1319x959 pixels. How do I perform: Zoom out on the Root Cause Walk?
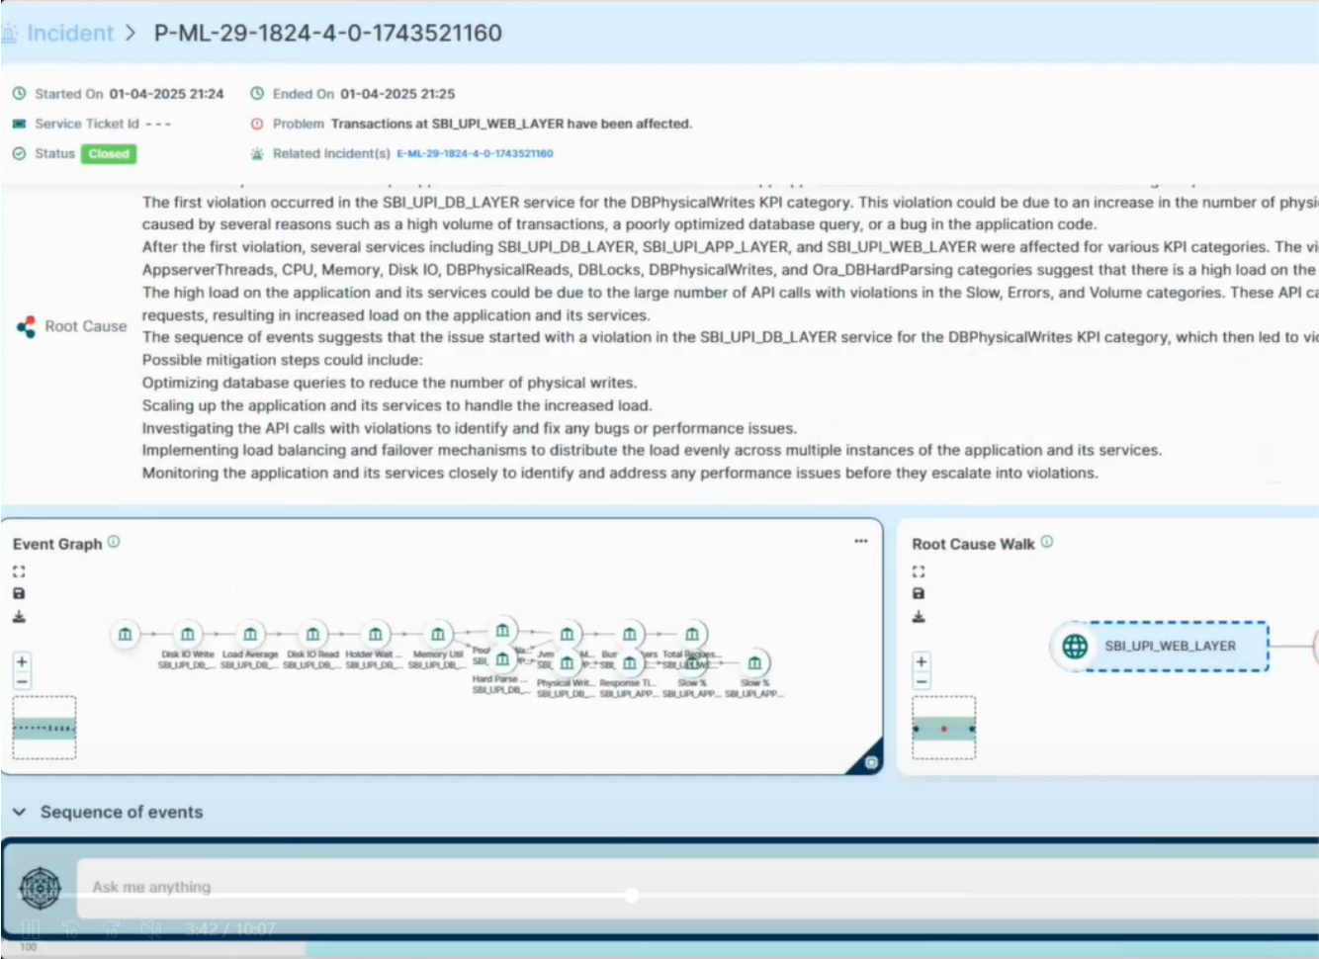point(921,681)
